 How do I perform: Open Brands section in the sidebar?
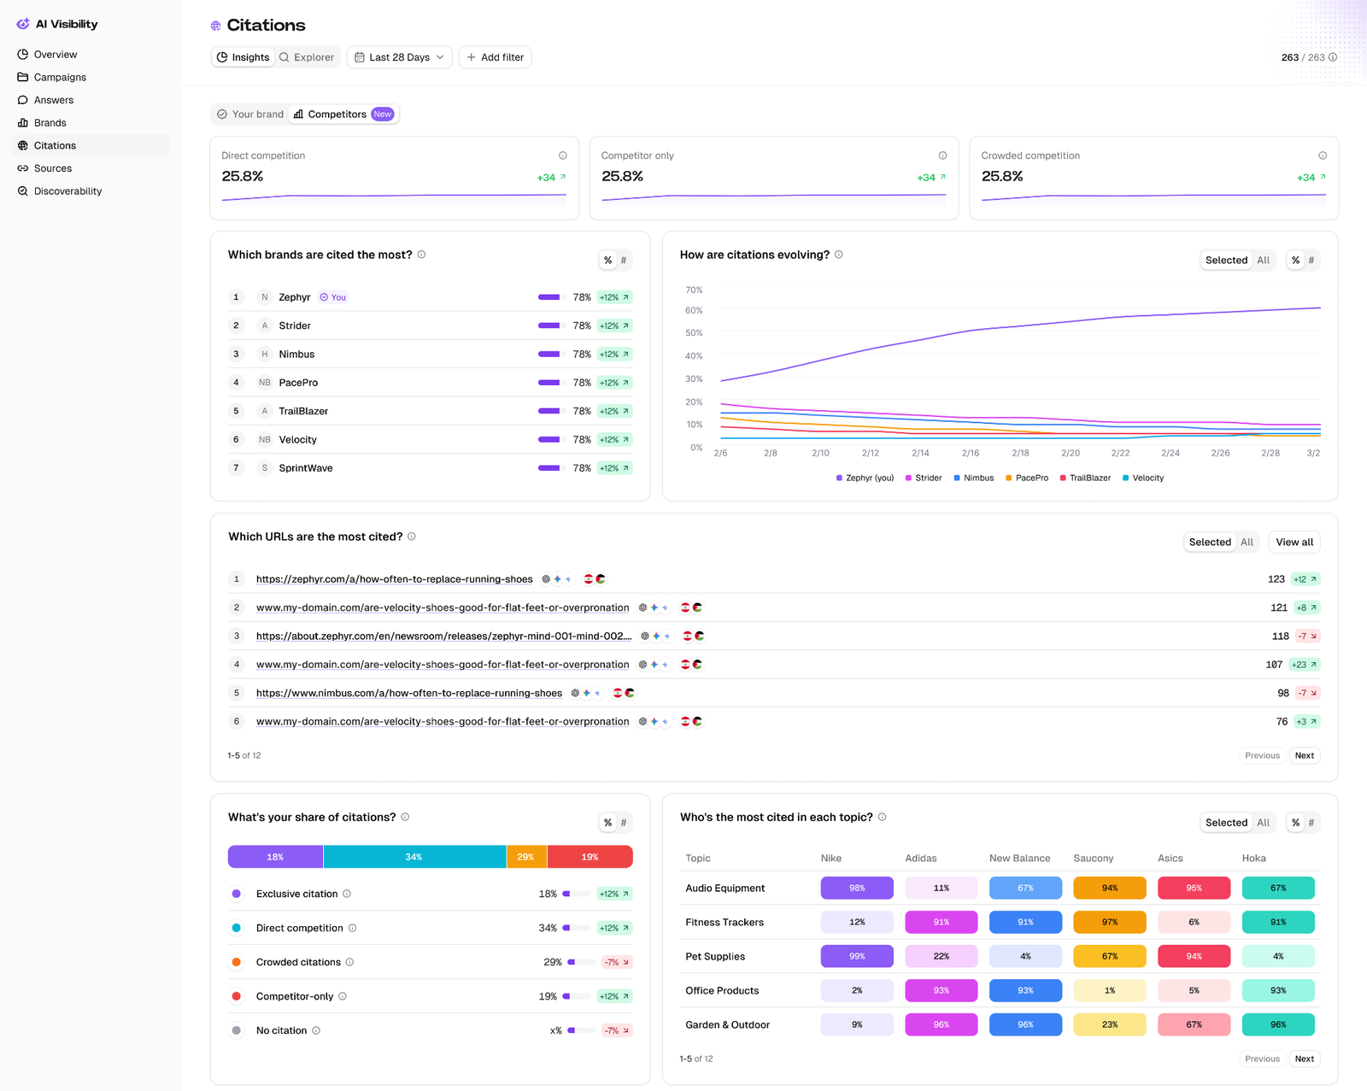click(x=50, y=123)
